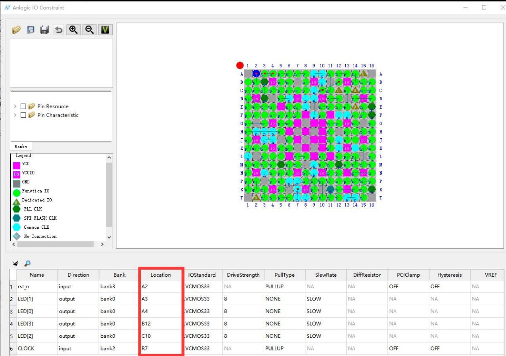The image size is (506, 356).
Task: Expand the Pin Resource tree node
Action: 15,106
